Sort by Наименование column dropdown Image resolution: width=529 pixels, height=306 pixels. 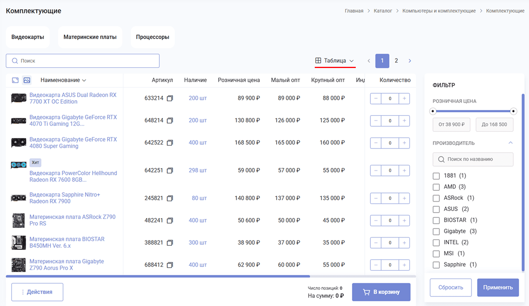(63, 80)
